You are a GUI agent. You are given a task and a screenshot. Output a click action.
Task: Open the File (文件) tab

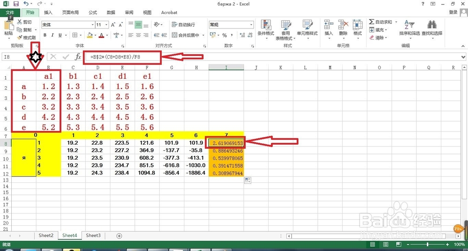click(x=10, y=13)
